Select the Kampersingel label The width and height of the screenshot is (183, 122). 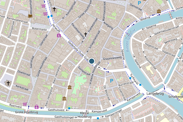[114, 113]
